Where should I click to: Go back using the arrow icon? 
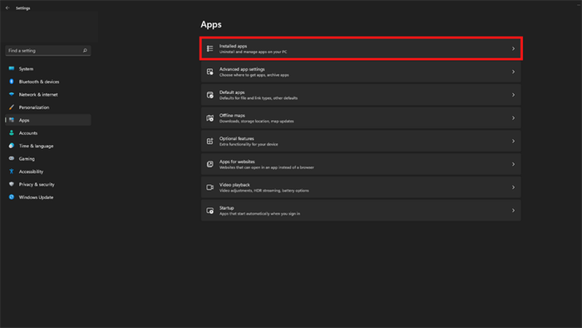[x=7, y=7]
